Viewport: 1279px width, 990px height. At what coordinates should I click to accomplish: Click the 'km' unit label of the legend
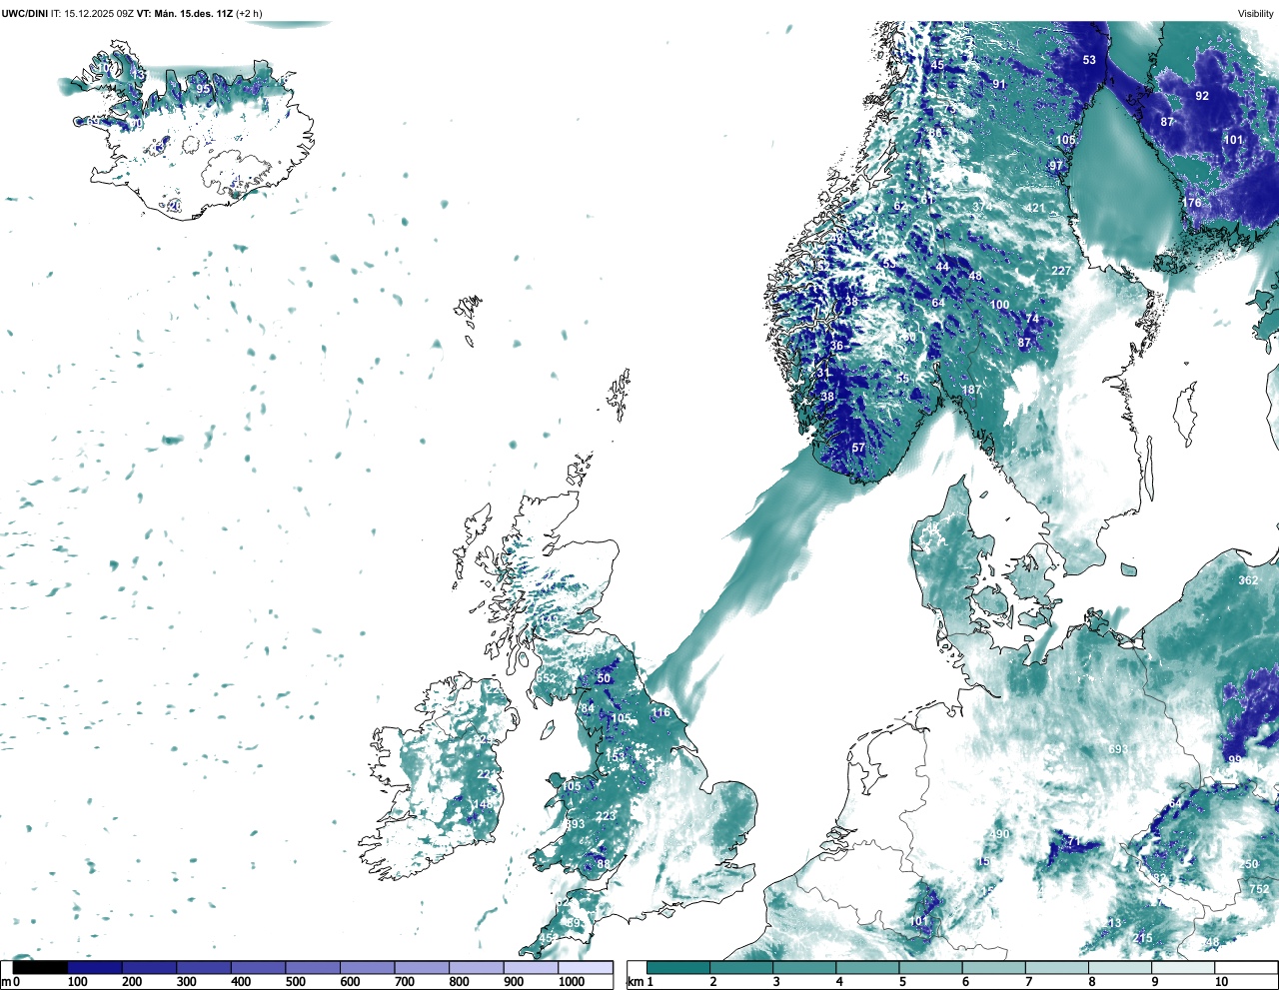tap(635, 982)
